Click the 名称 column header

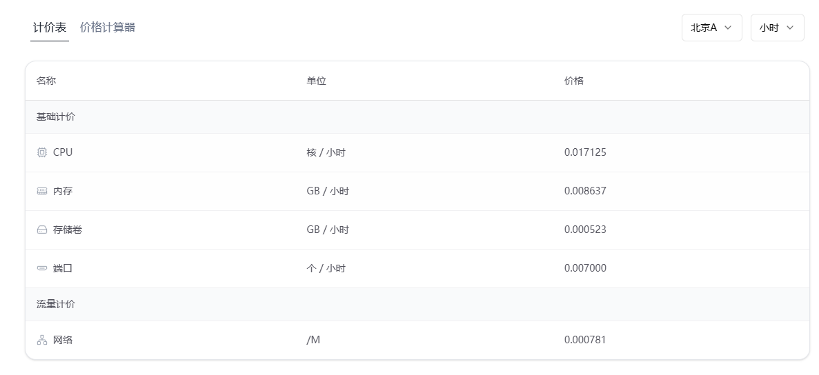46,81
